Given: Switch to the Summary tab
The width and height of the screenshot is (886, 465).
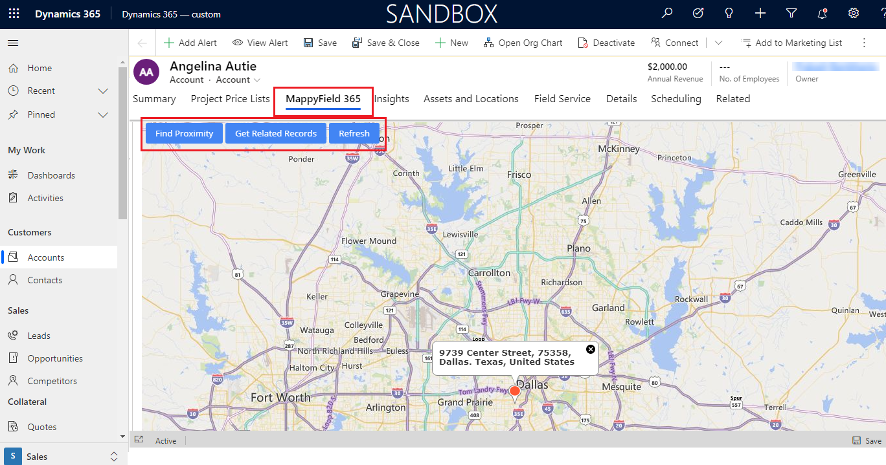Looking at the screenshot, I should (154, 99).
